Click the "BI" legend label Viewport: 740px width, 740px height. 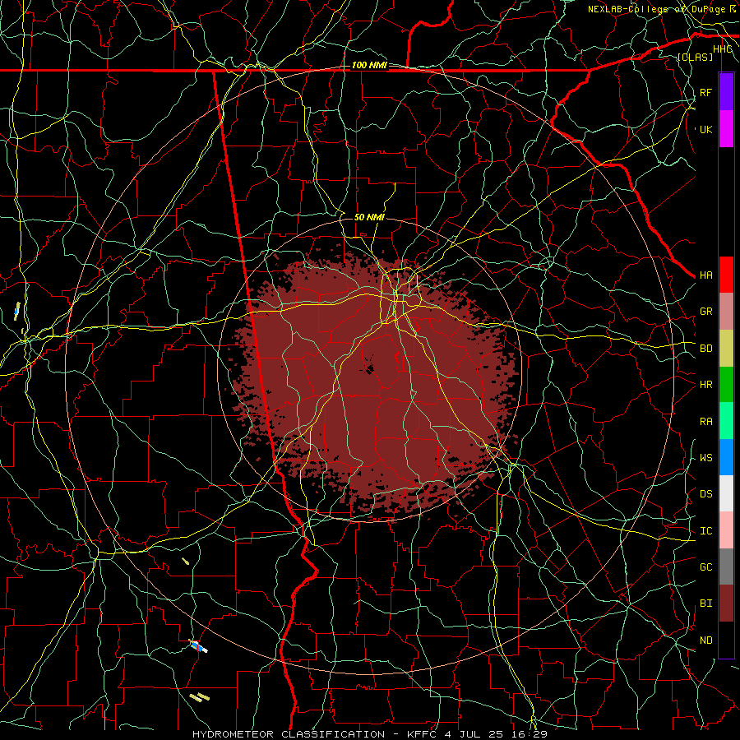point(705,604)
